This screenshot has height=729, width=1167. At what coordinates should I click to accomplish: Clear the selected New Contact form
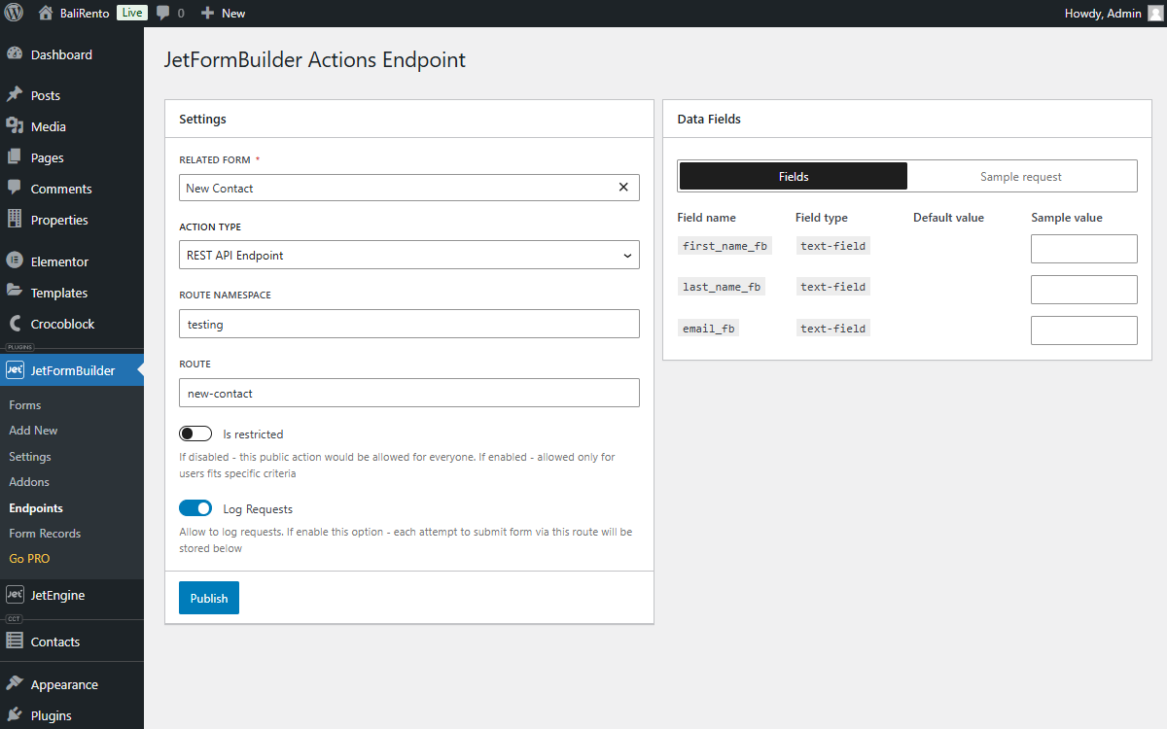[x=623, y=187]
